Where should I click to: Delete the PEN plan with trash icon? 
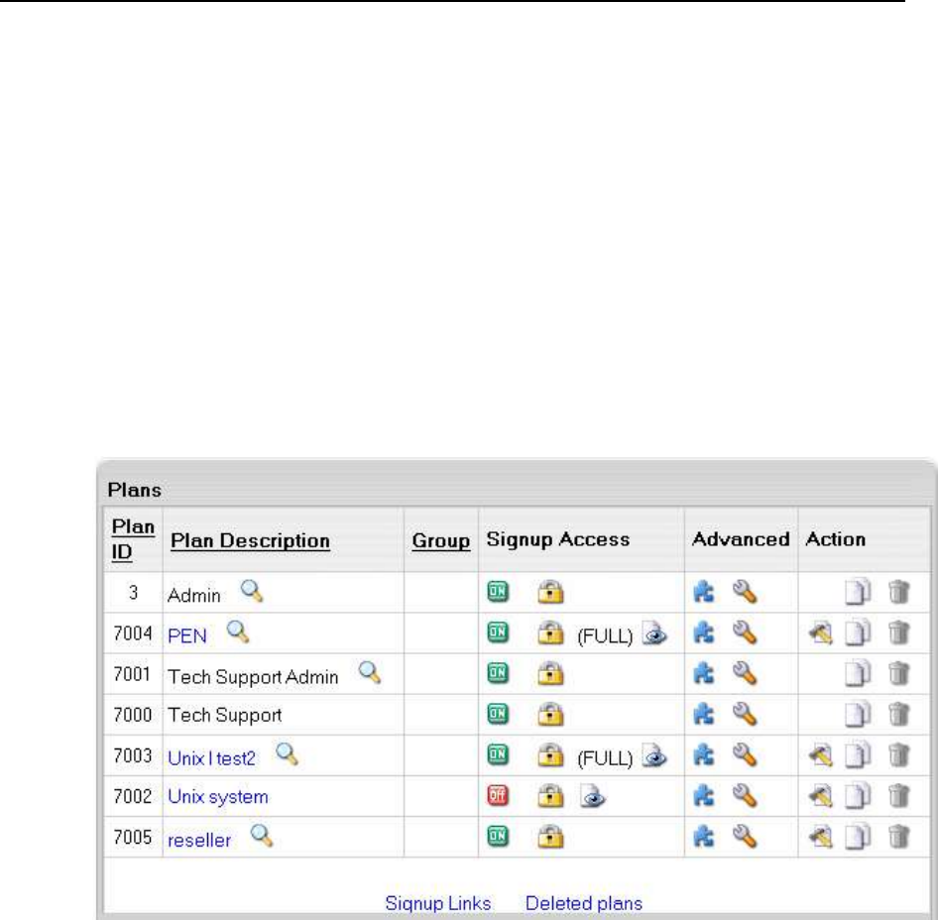point(899,632)
